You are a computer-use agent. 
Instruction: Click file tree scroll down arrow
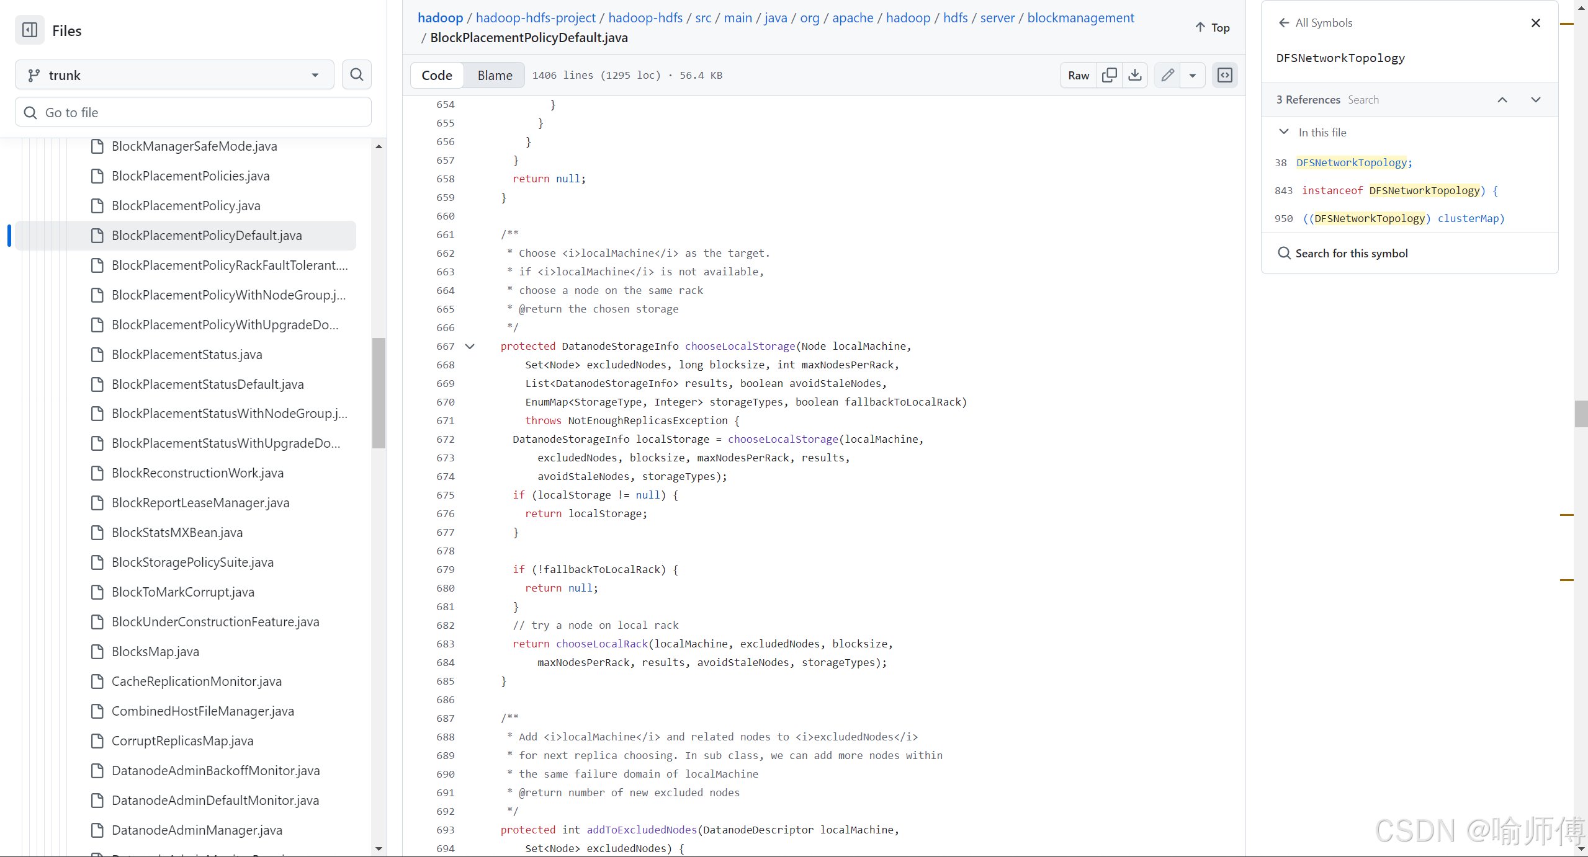click(379, 848)
